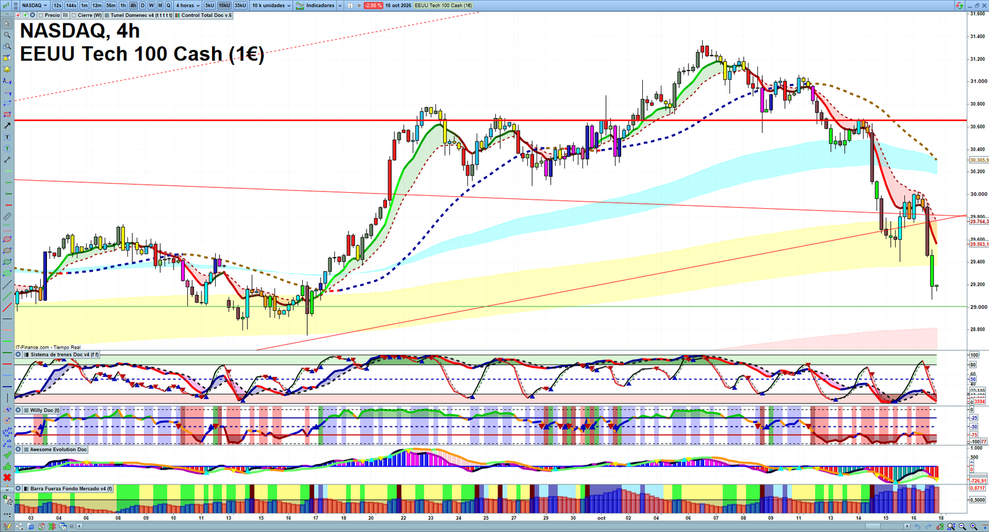Set history to 35kU units
This screenshot has width=989, height=532.
(x=240, y=6)
